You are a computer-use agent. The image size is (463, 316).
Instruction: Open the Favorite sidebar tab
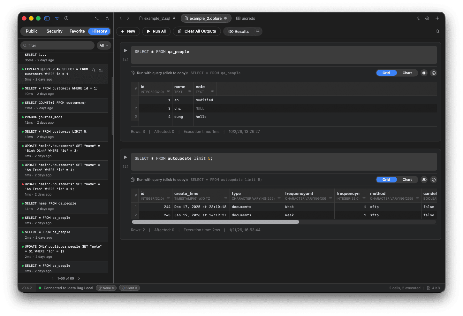(77, 31)
